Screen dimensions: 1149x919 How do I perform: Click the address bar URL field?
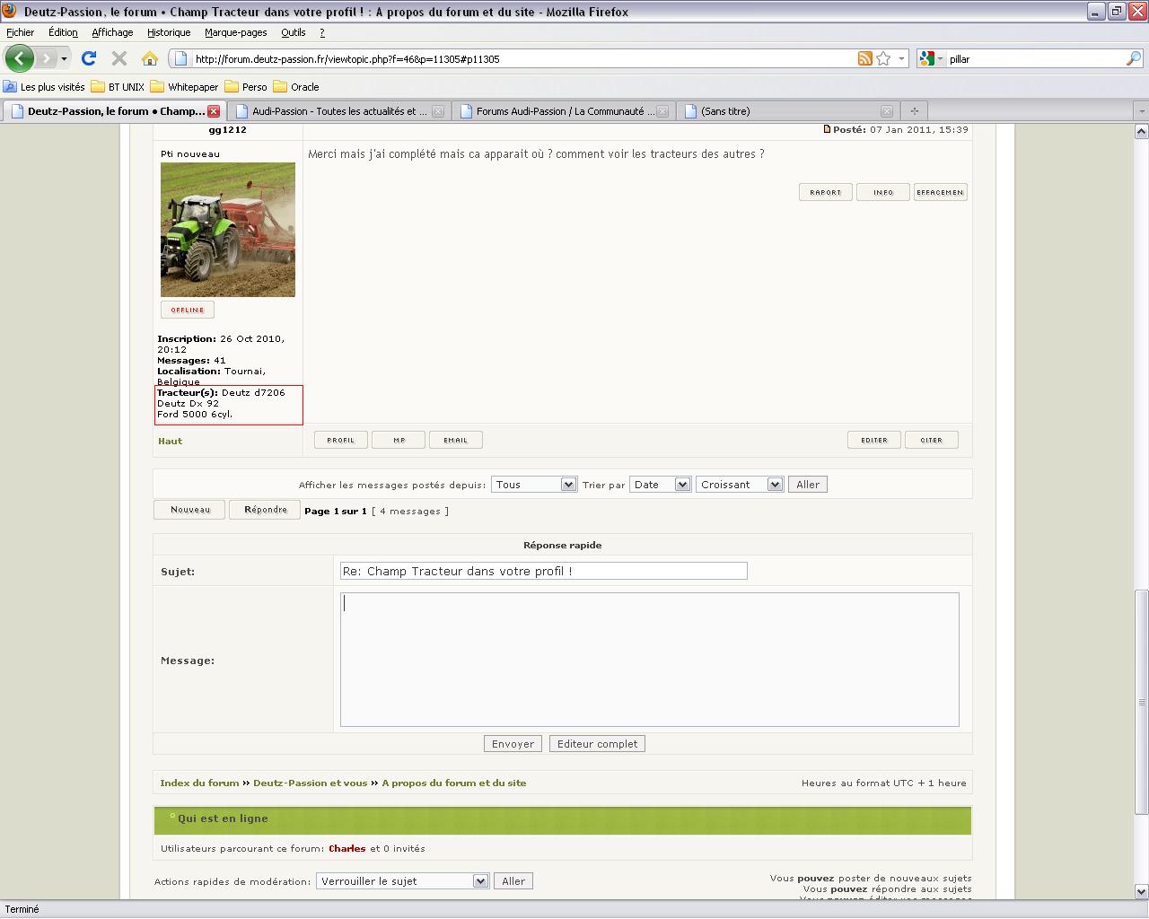point(523,59)
